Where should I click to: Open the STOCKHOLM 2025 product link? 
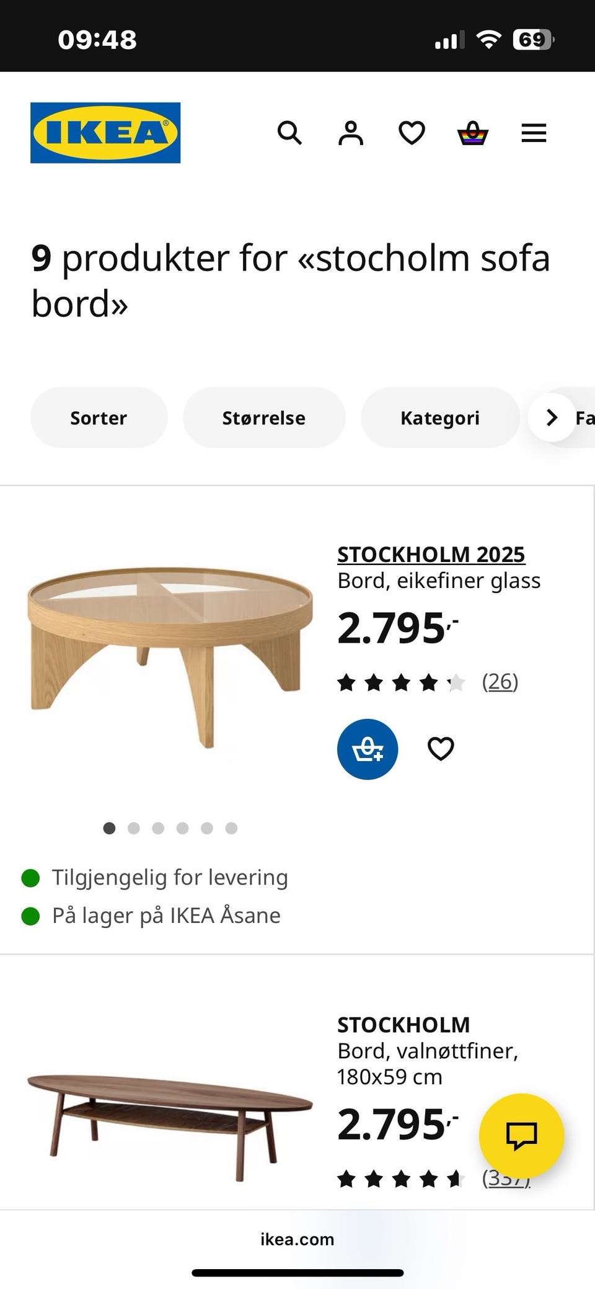coord(431,554)
